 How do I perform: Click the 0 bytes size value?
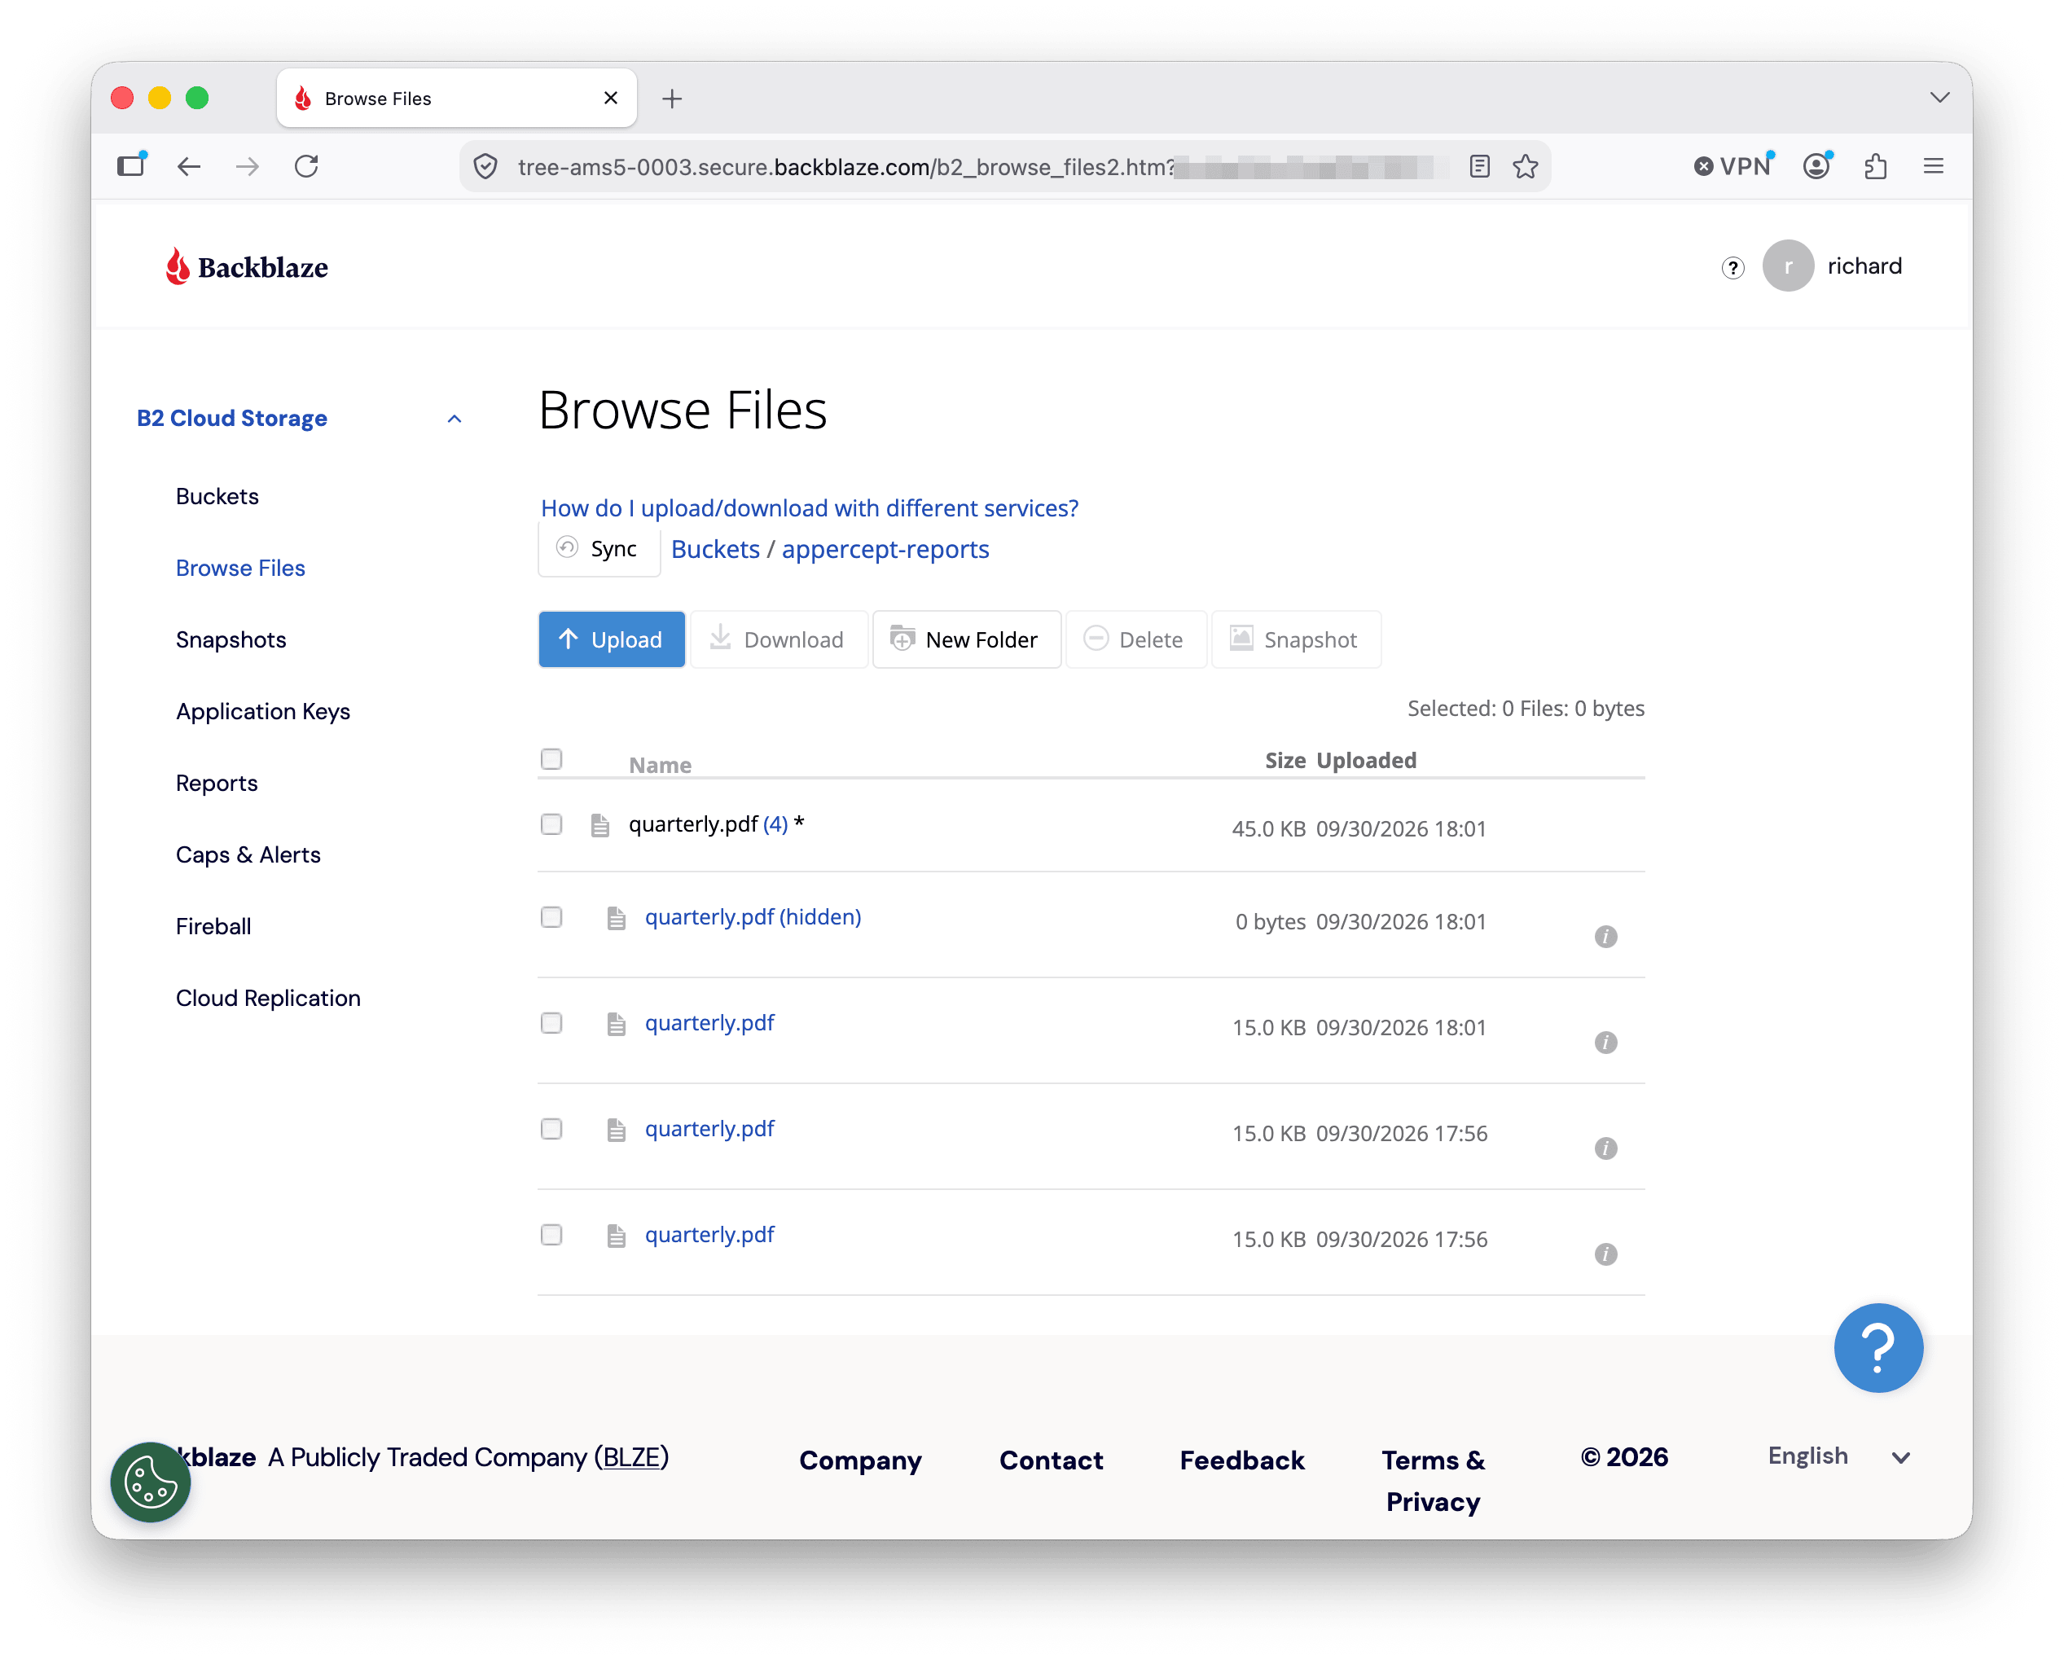coord(1271,922)
